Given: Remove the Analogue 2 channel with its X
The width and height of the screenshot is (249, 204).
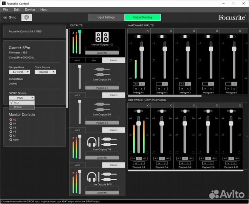Looking at the screenshot, I should coord(171,31).
